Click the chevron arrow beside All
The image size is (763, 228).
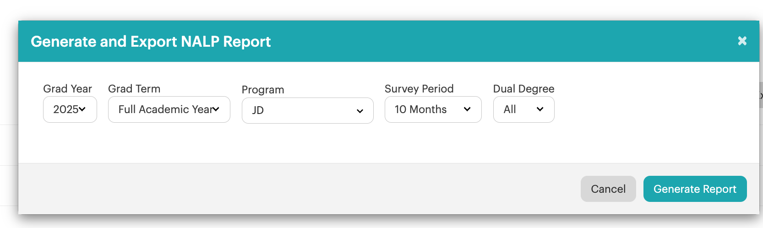pyautogui.click(x=540, y=109)
